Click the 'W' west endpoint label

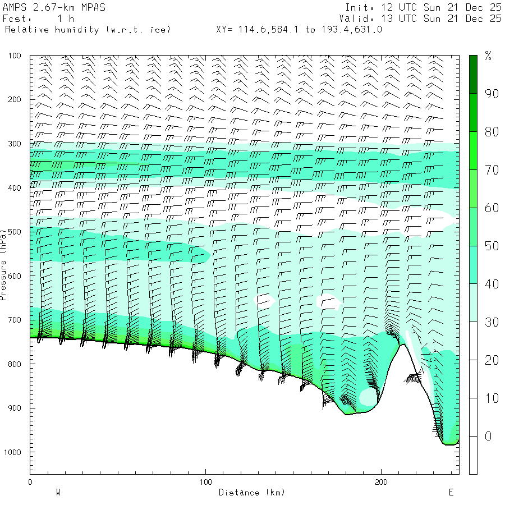click(58, 493)
